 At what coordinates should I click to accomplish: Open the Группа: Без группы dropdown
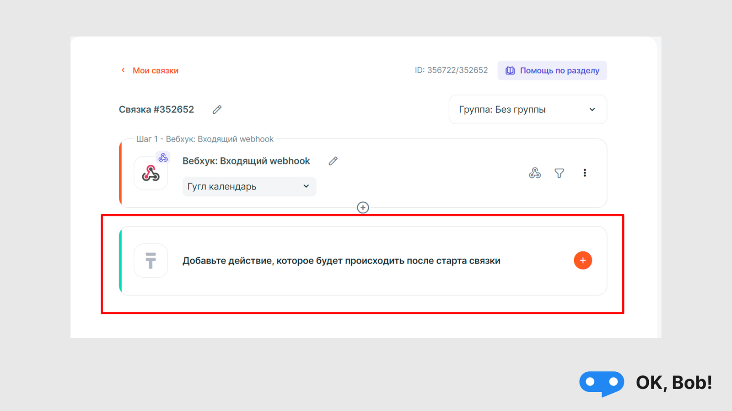pos(527,110)
